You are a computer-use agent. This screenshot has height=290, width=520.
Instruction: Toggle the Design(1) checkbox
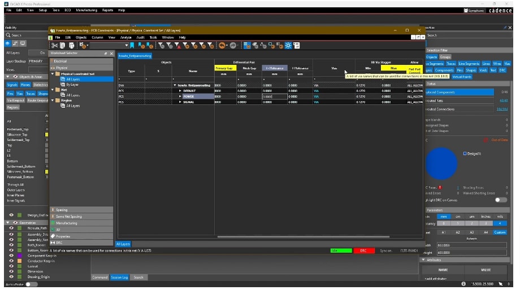[465, 153]
